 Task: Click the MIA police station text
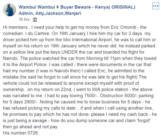pos(110,89)
